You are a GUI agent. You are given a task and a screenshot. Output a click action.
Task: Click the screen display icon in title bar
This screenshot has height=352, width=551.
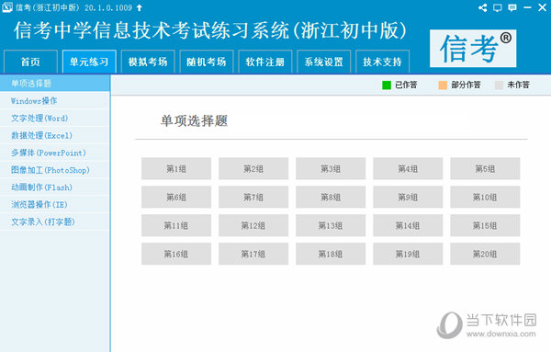tap(497, 7)
